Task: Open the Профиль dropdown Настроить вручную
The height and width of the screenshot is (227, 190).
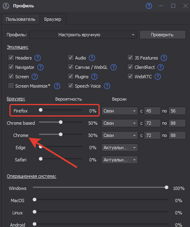Action: (x=83, y=35)
